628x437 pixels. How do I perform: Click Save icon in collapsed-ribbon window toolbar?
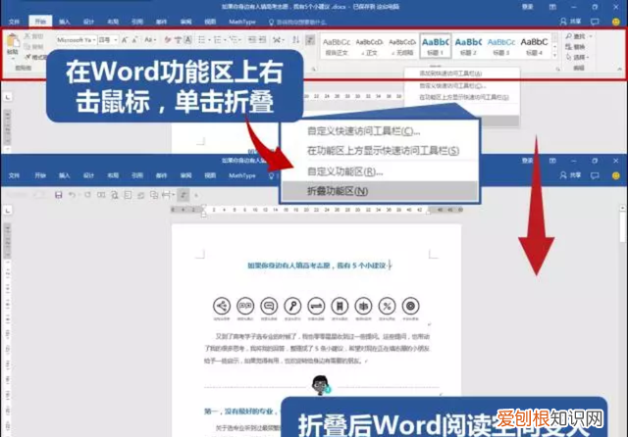pos(59,195)
